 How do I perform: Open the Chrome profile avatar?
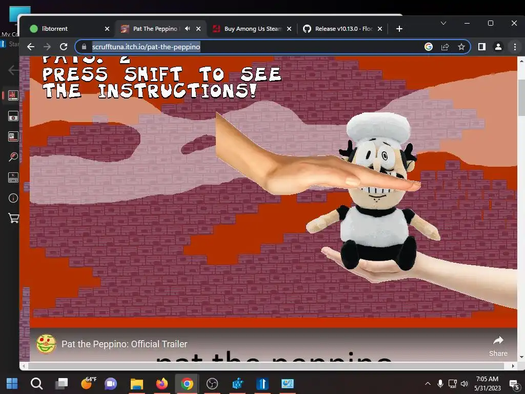(x=498, y=47)
